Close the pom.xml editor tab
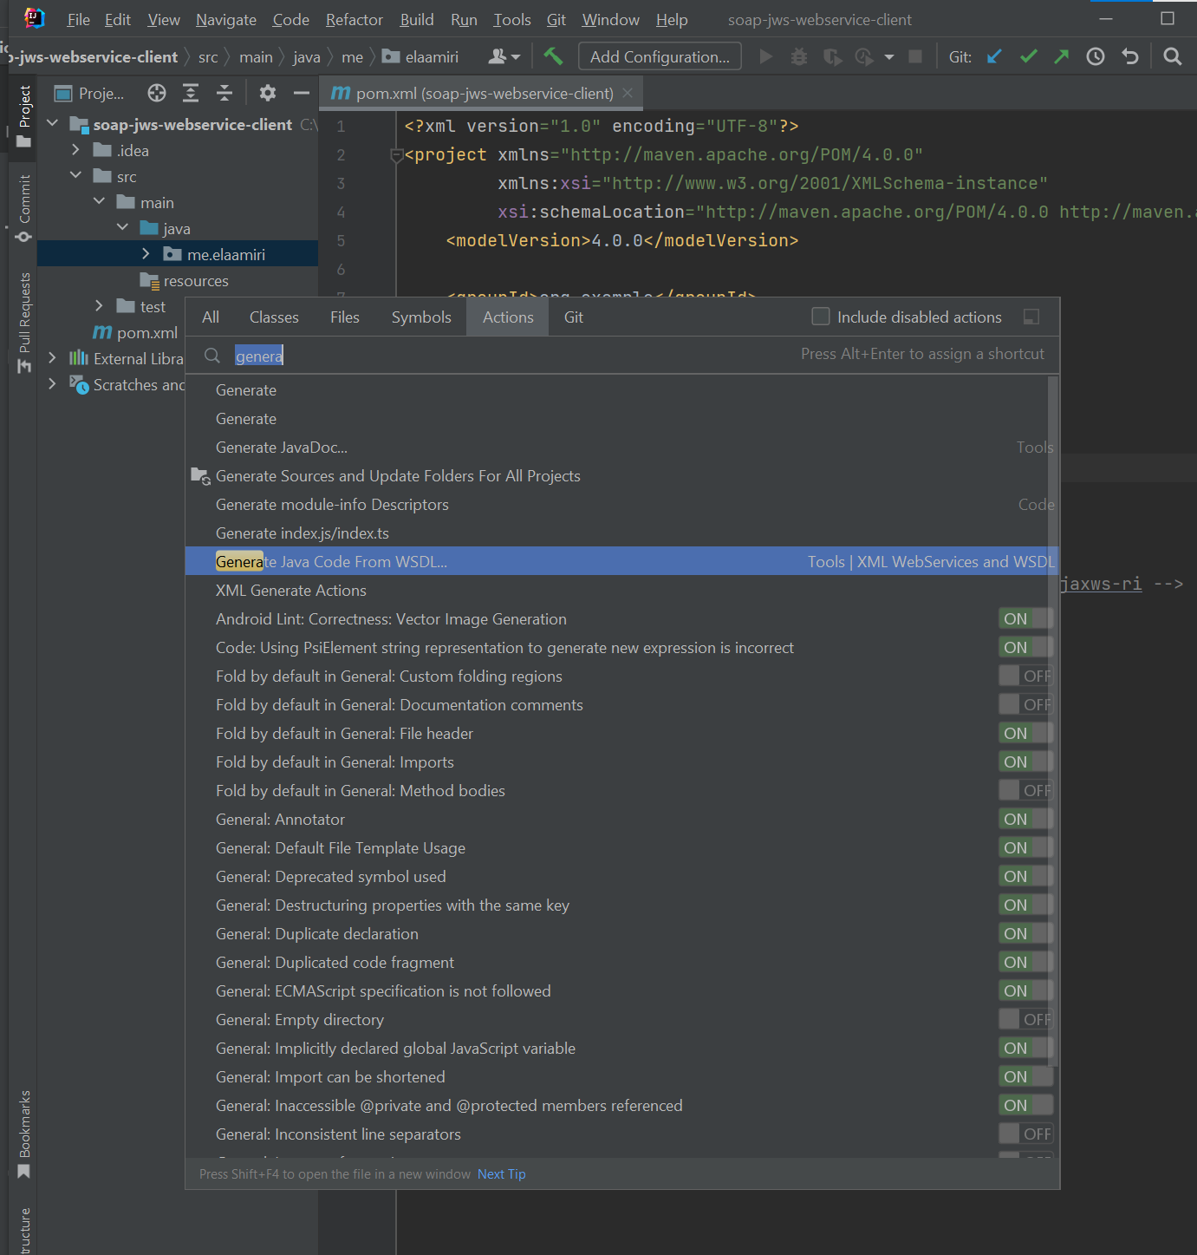1197x1255 pixels. coord(628,93)
